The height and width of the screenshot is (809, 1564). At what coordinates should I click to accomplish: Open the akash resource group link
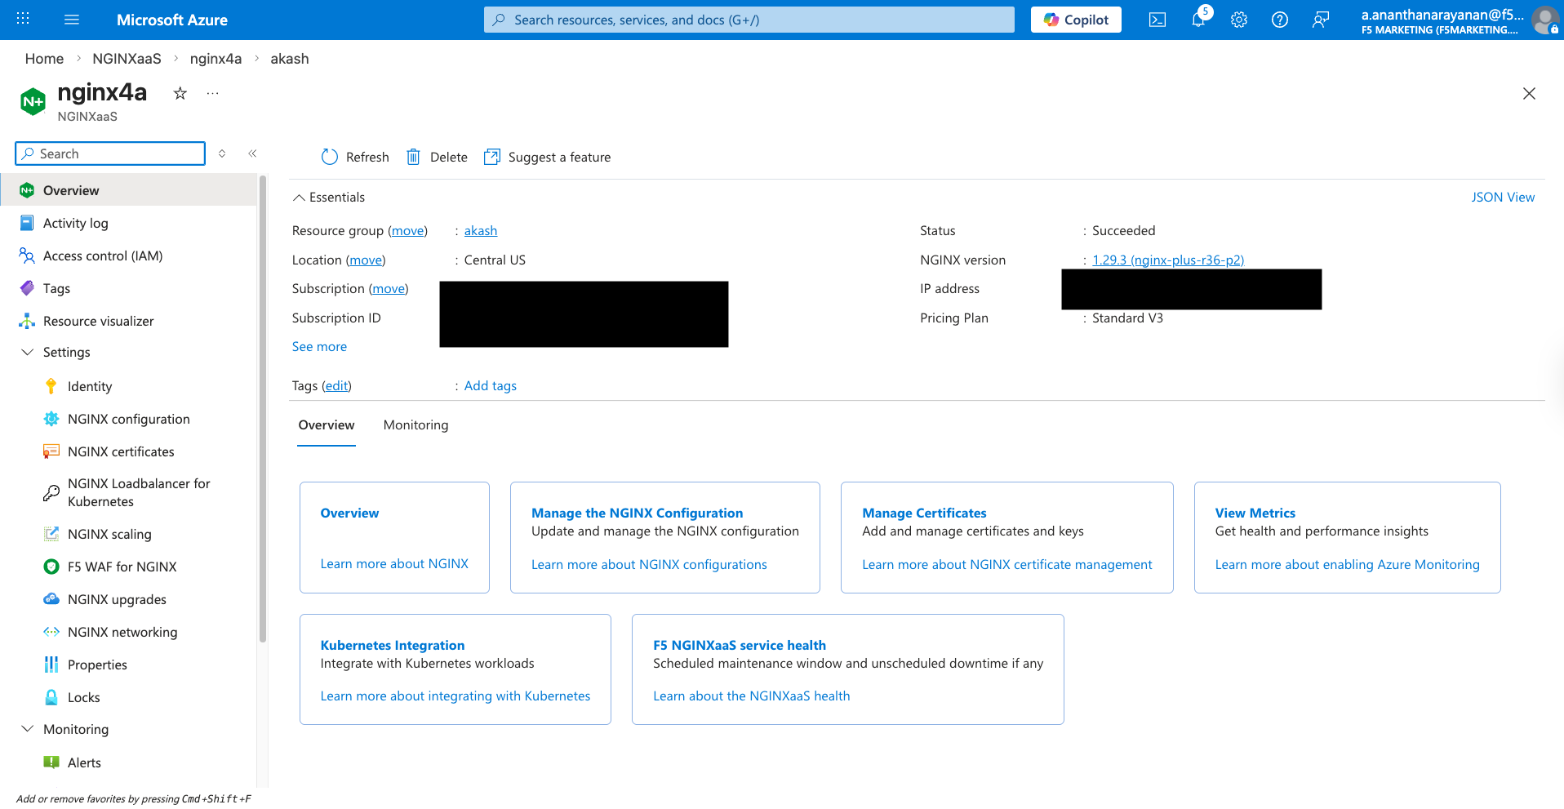click(x=481, y=231)
